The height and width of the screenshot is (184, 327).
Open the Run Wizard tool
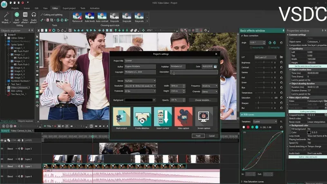pyautogui.click(x=6, y=18)
